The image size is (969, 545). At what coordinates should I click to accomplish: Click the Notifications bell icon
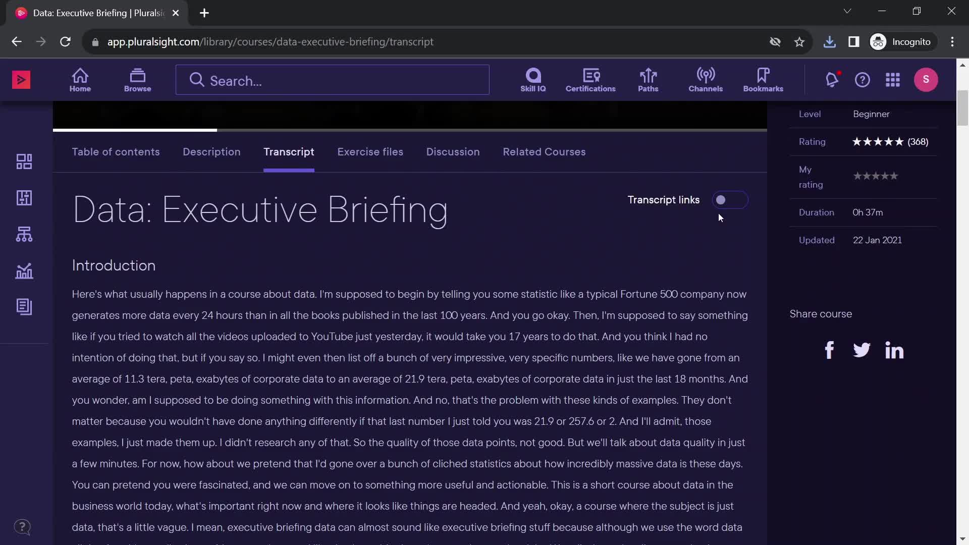833,79
